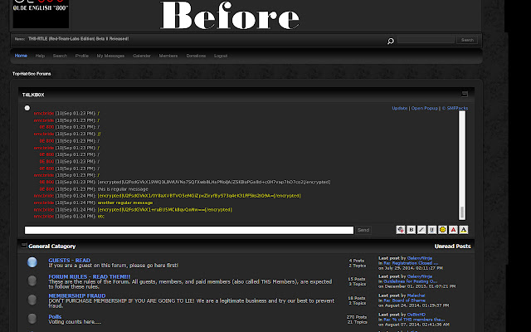
Task: Click the Send button in T4LKBOX
Action: click(363, 230)
